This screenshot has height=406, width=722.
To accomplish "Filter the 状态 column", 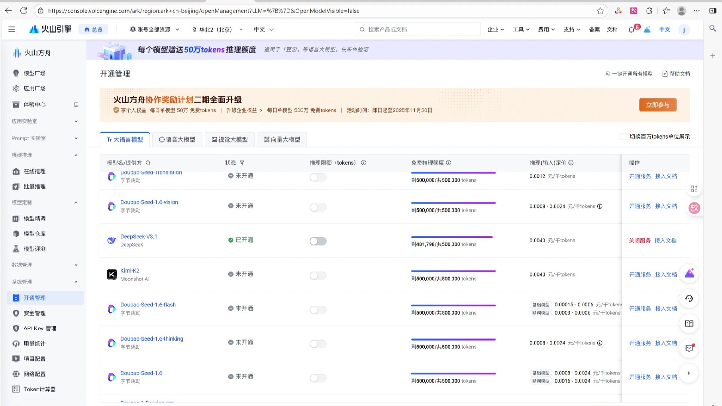I will (x=242, y=163).
